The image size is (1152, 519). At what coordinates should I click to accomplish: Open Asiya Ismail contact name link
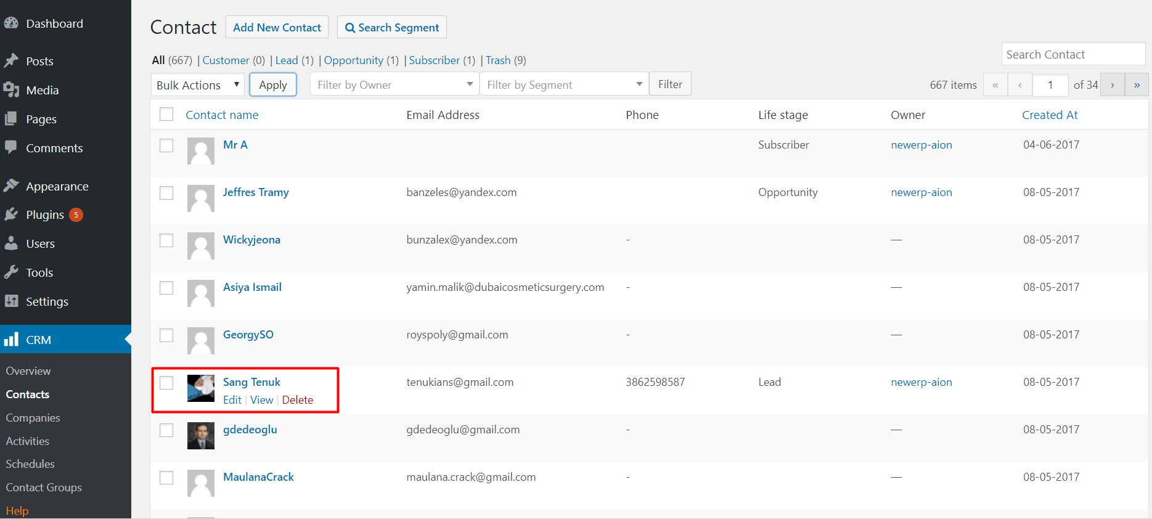[x=252, y=287]
